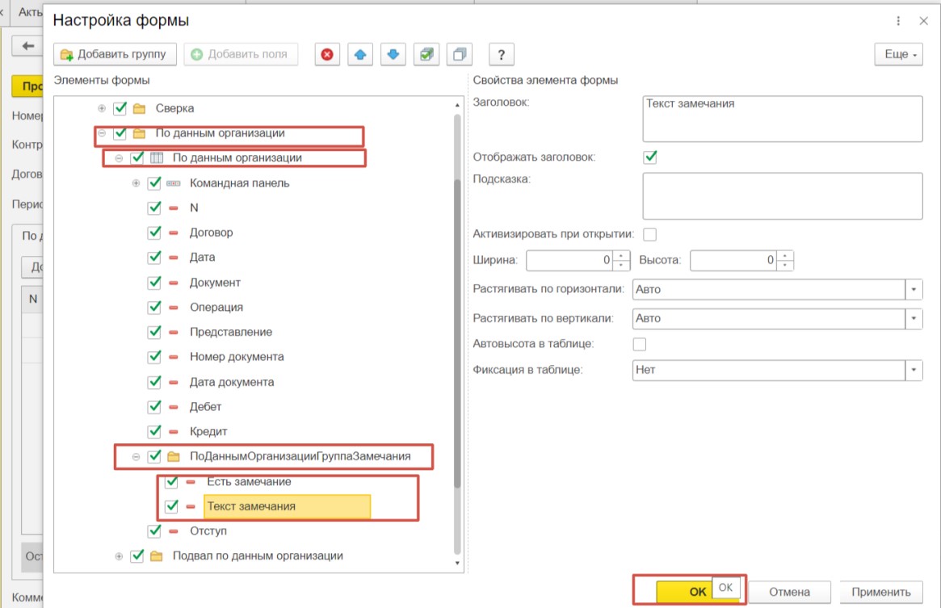Open Фиксация в таблице dropdown
The height and width of the screenshot is (608, 941).
coord(914,370)
